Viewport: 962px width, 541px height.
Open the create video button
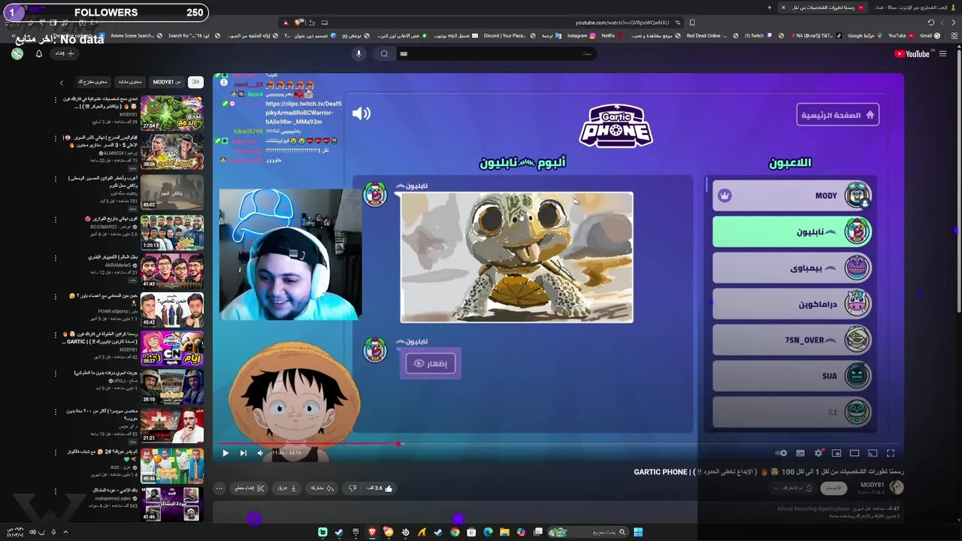click(x=65, y=53)
